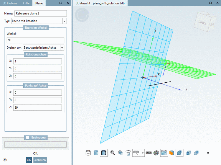Select the 3D Ansicht plane_with_rotation.3db tab

pyautogui.click(x=100, y=3)
